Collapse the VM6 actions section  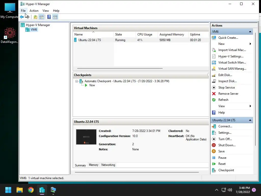(x=250, y=31)
